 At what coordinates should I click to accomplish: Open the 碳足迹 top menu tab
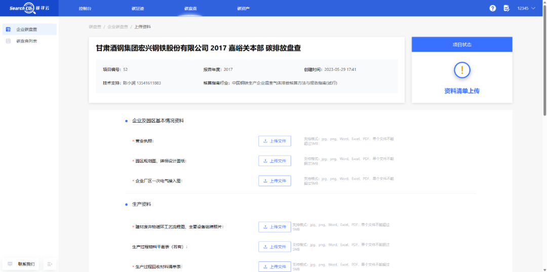138,9
